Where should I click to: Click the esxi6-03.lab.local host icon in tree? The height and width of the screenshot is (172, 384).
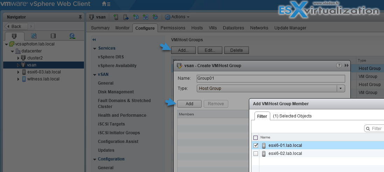(24, 72)
